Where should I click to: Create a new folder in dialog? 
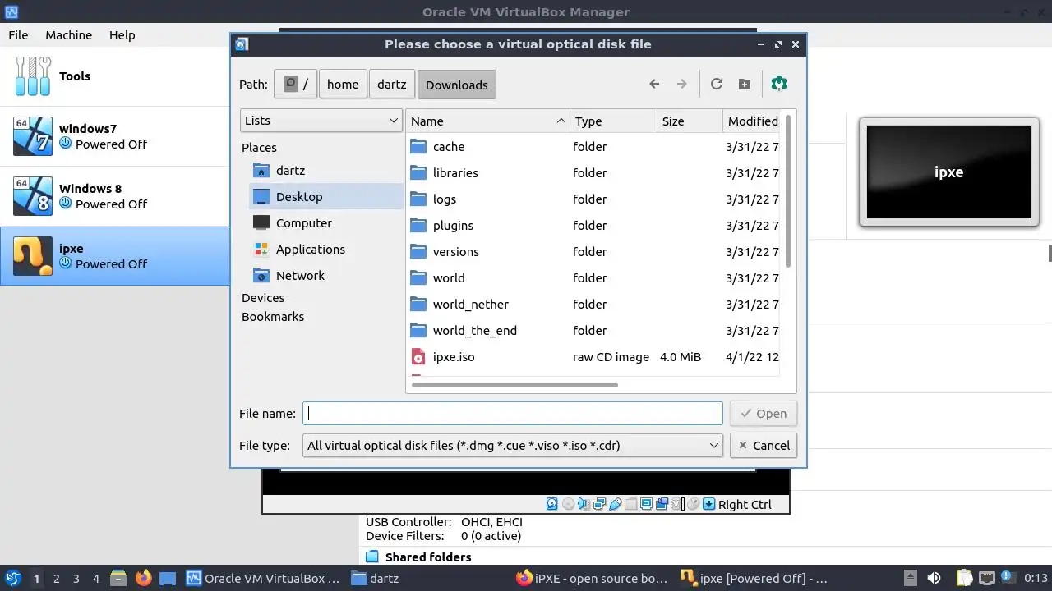tap(744, 84)
